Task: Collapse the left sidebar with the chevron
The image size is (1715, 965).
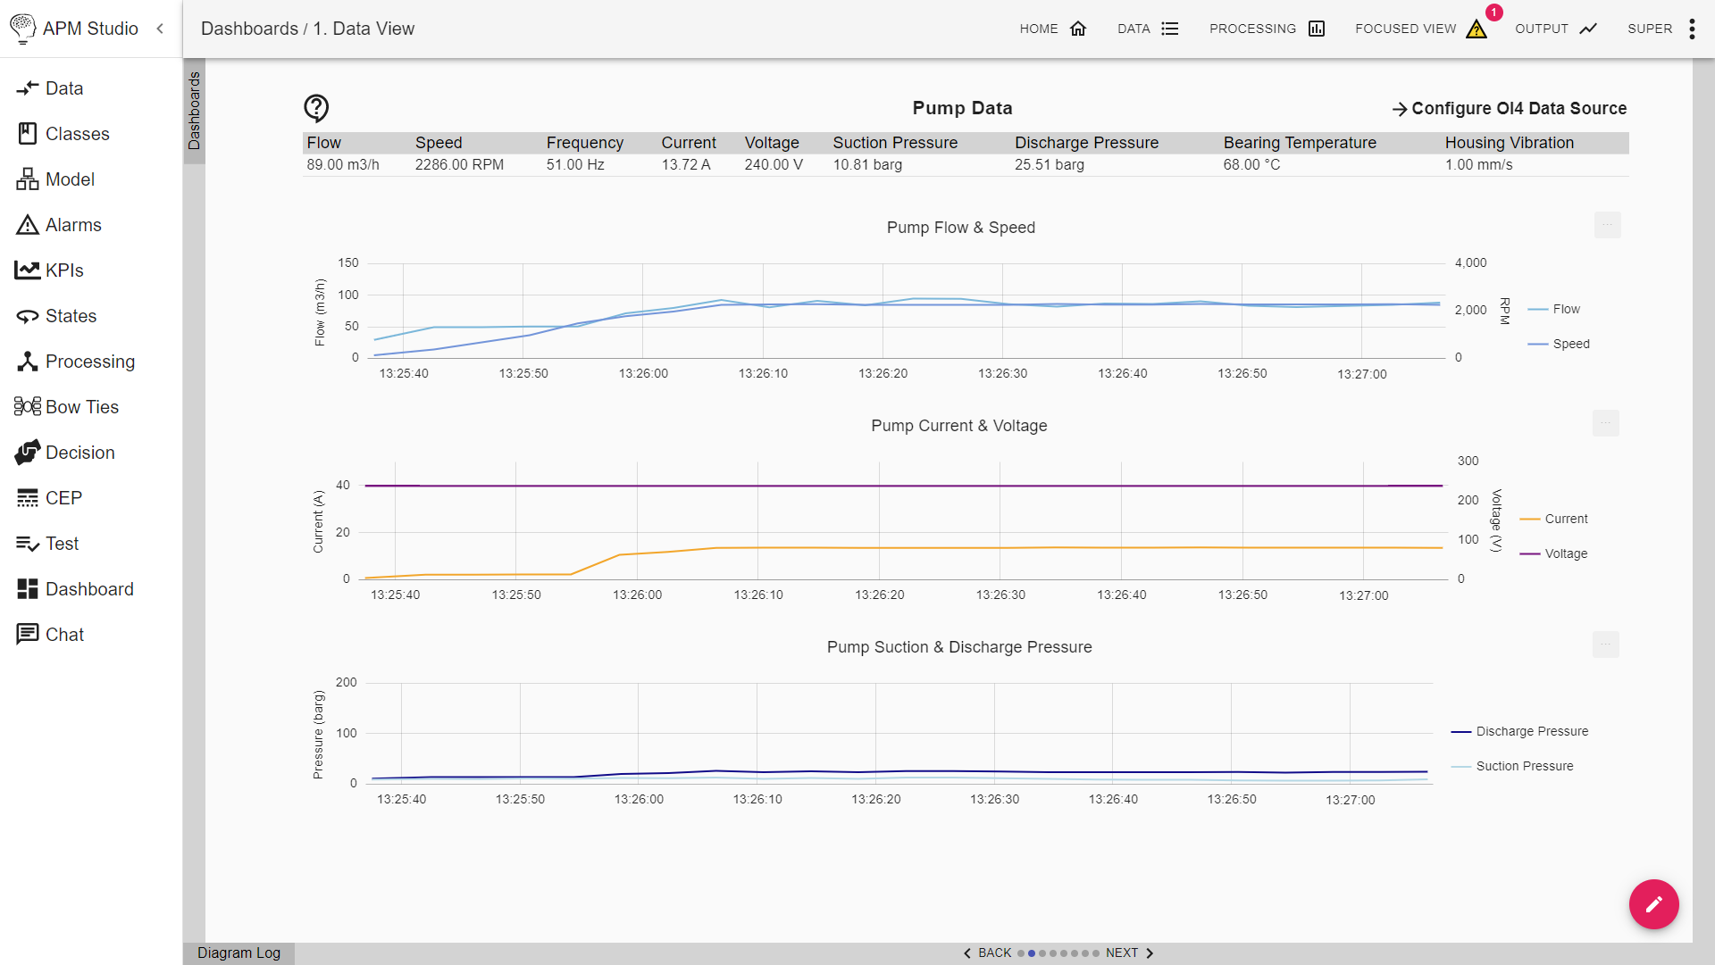Action: pyautogui.click(x=160, y=29)
